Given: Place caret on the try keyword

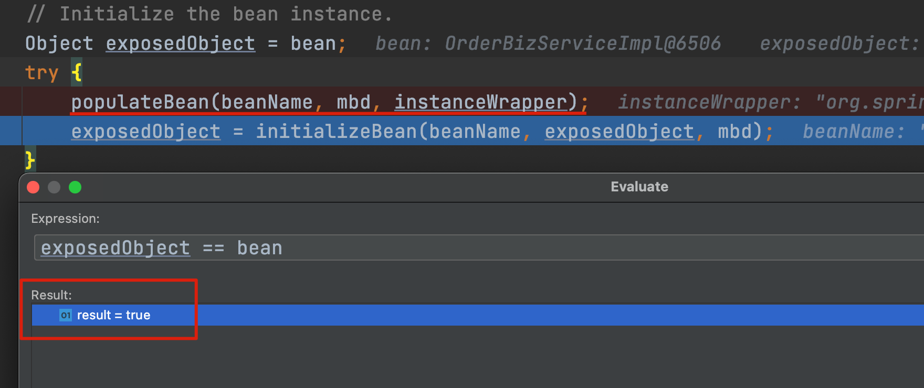Looking at the screenshot, I should (x=41, y=73).
